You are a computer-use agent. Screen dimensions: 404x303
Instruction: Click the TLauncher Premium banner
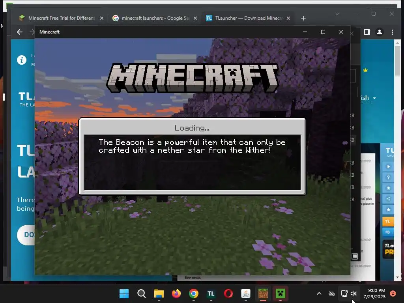pyautogui.click(x=388, y=249)
